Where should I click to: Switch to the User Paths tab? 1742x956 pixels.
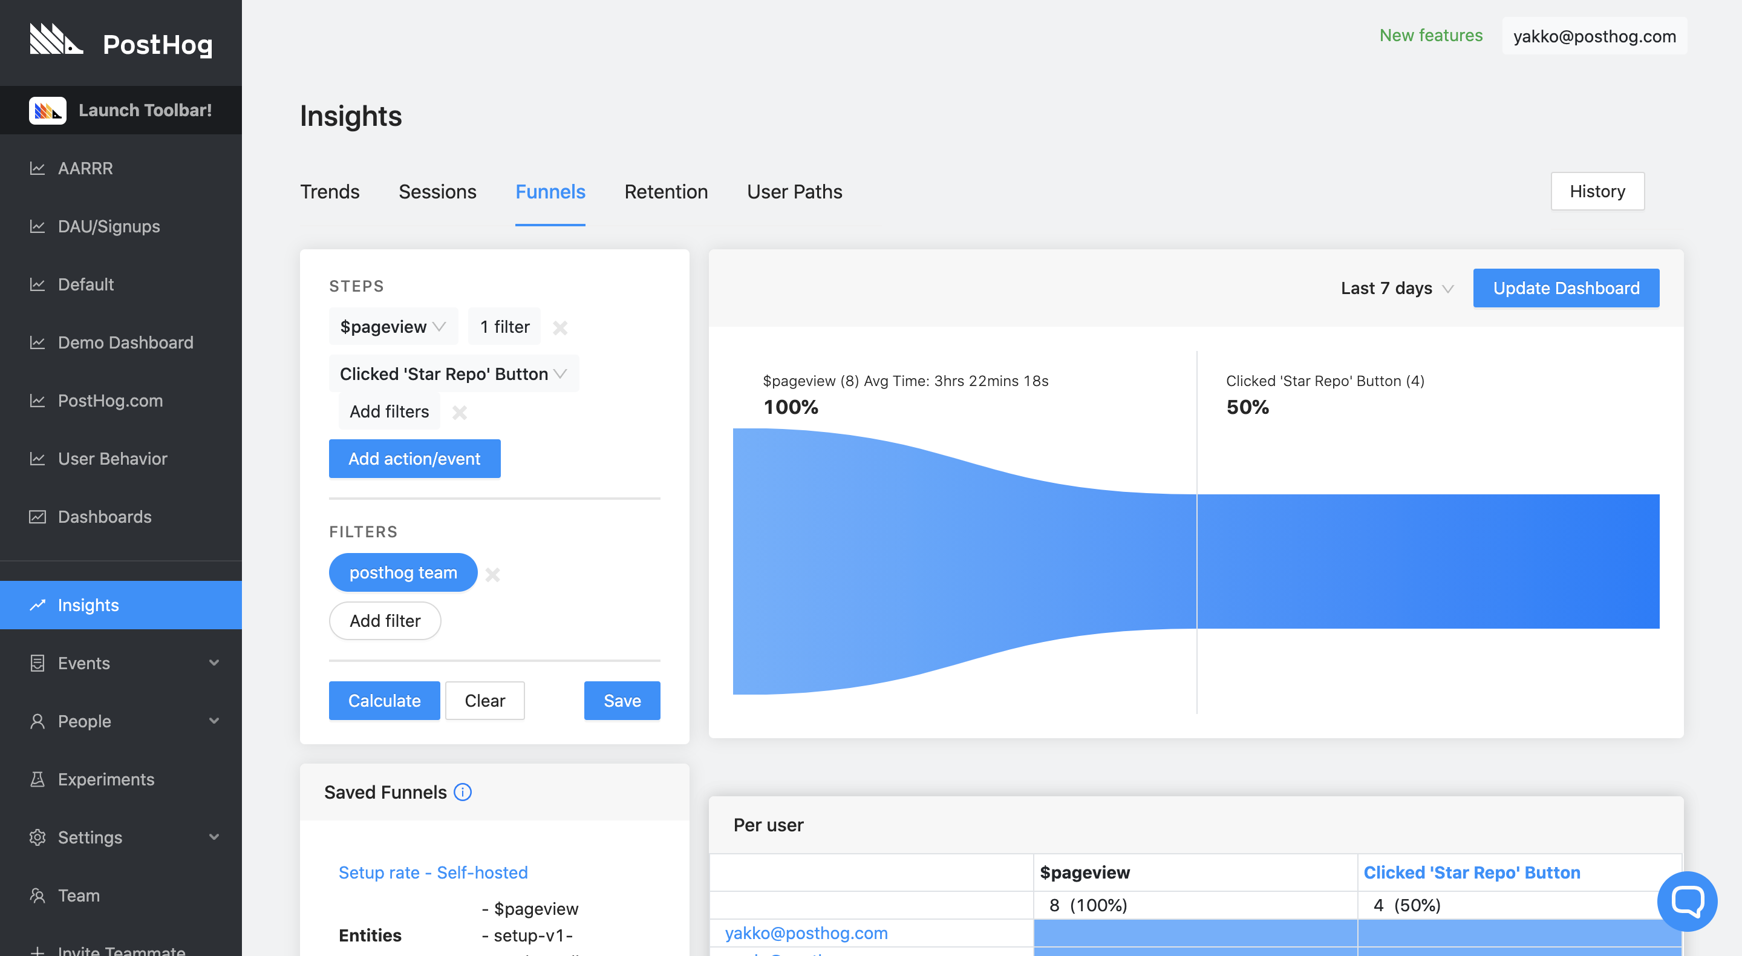tap(794, 192)
